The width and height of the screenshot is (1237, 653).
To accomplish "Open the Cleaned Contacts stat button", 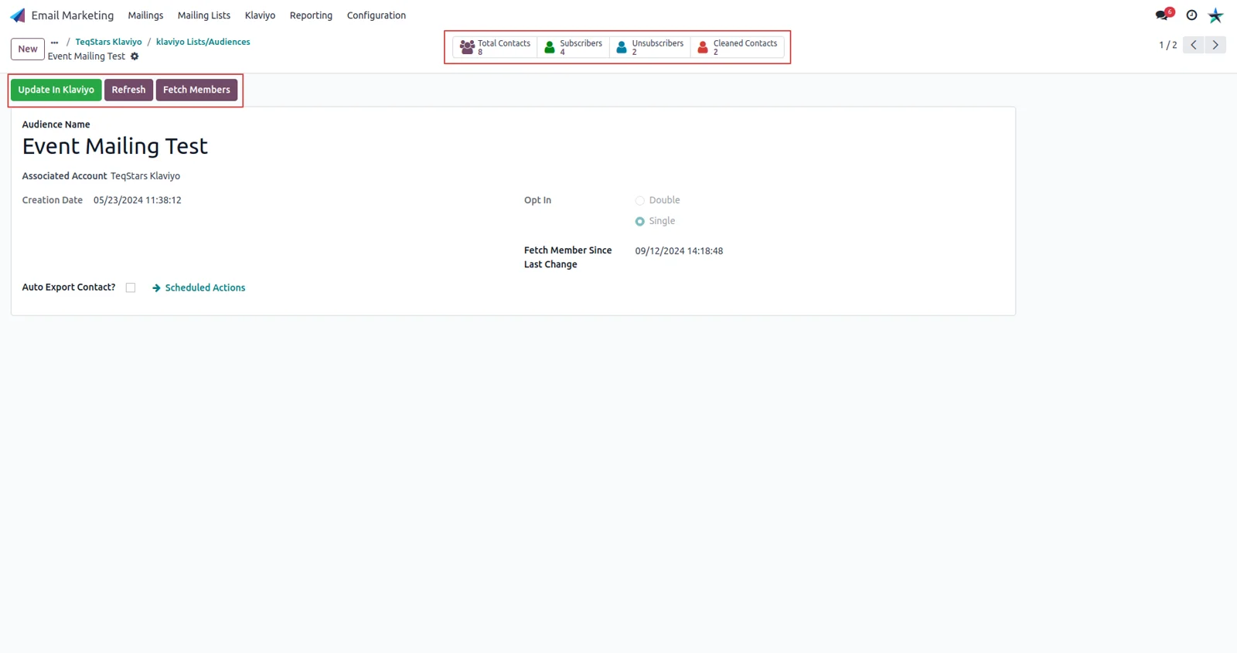I will (x=738, y=47).
